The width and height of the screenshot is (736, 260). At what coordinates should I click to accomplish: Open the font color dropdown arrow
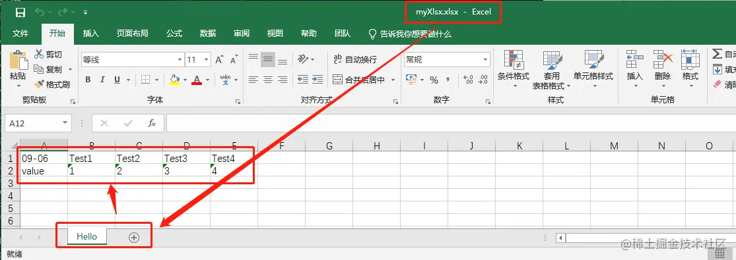[207, 80]
